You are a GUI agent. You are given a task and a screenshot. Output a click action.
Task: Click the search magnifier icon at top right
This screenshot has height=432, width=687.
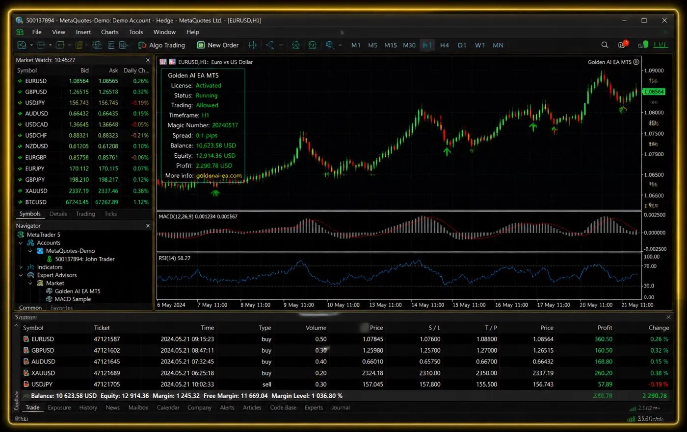[x=605, y=45]
